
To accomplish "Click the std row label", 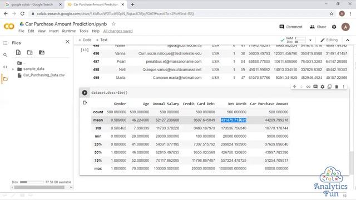I will coord(98,128).
